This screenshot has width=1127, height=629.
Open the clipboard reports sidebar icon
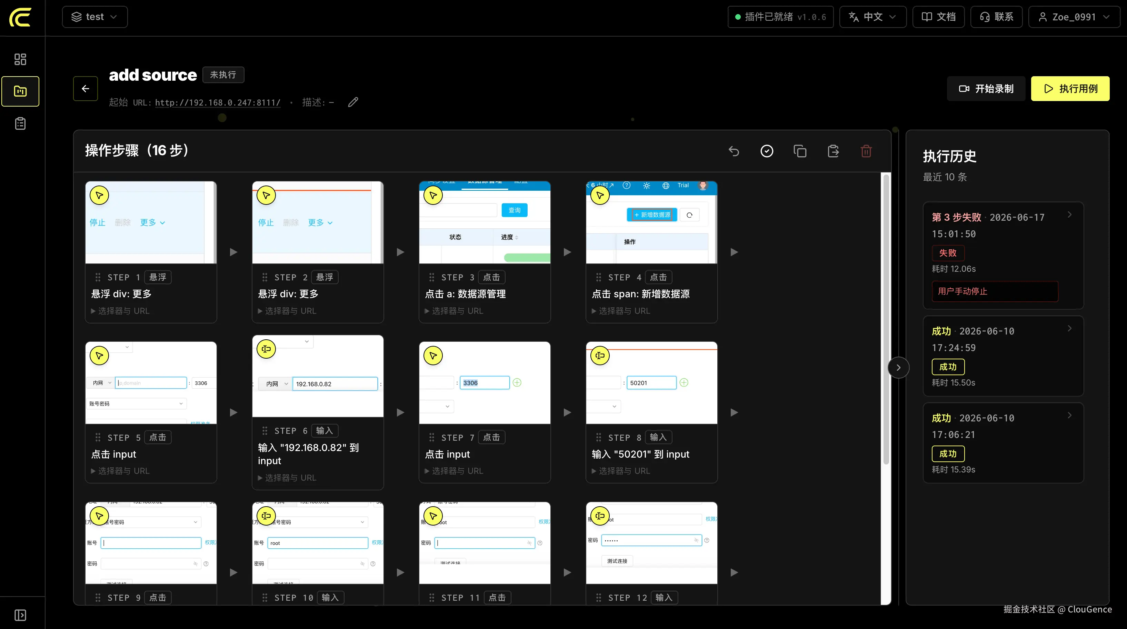coord(20,124)
